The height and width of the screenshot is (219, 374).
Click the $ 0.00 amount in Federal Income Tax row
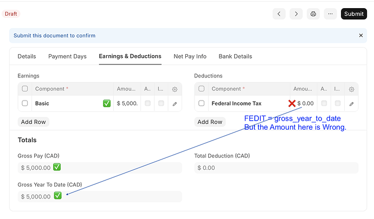point(305,103)
